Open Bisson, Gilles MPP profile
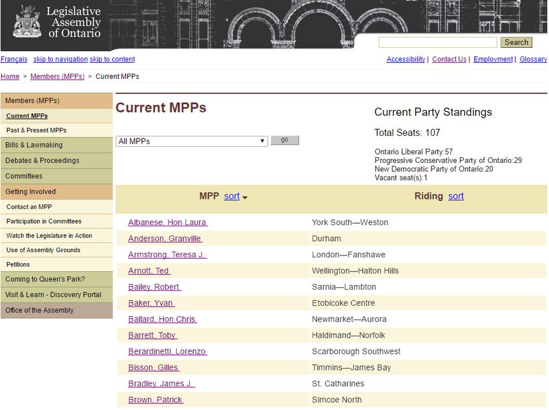 pyautogui.click(x=154, y=367)
